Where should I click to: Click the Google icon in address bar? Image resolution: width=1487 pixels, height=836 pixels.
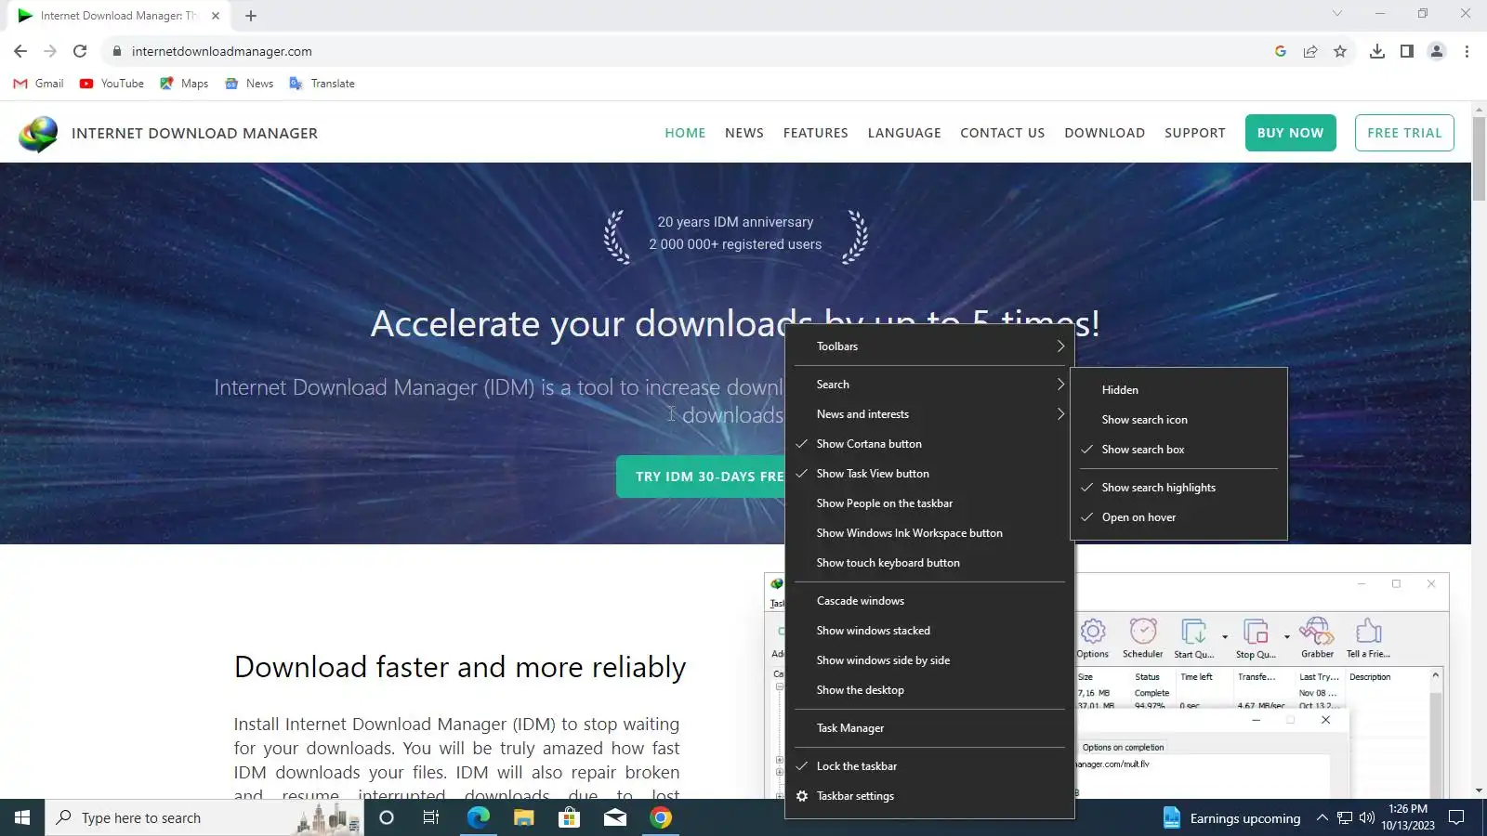coord(1281,51)
